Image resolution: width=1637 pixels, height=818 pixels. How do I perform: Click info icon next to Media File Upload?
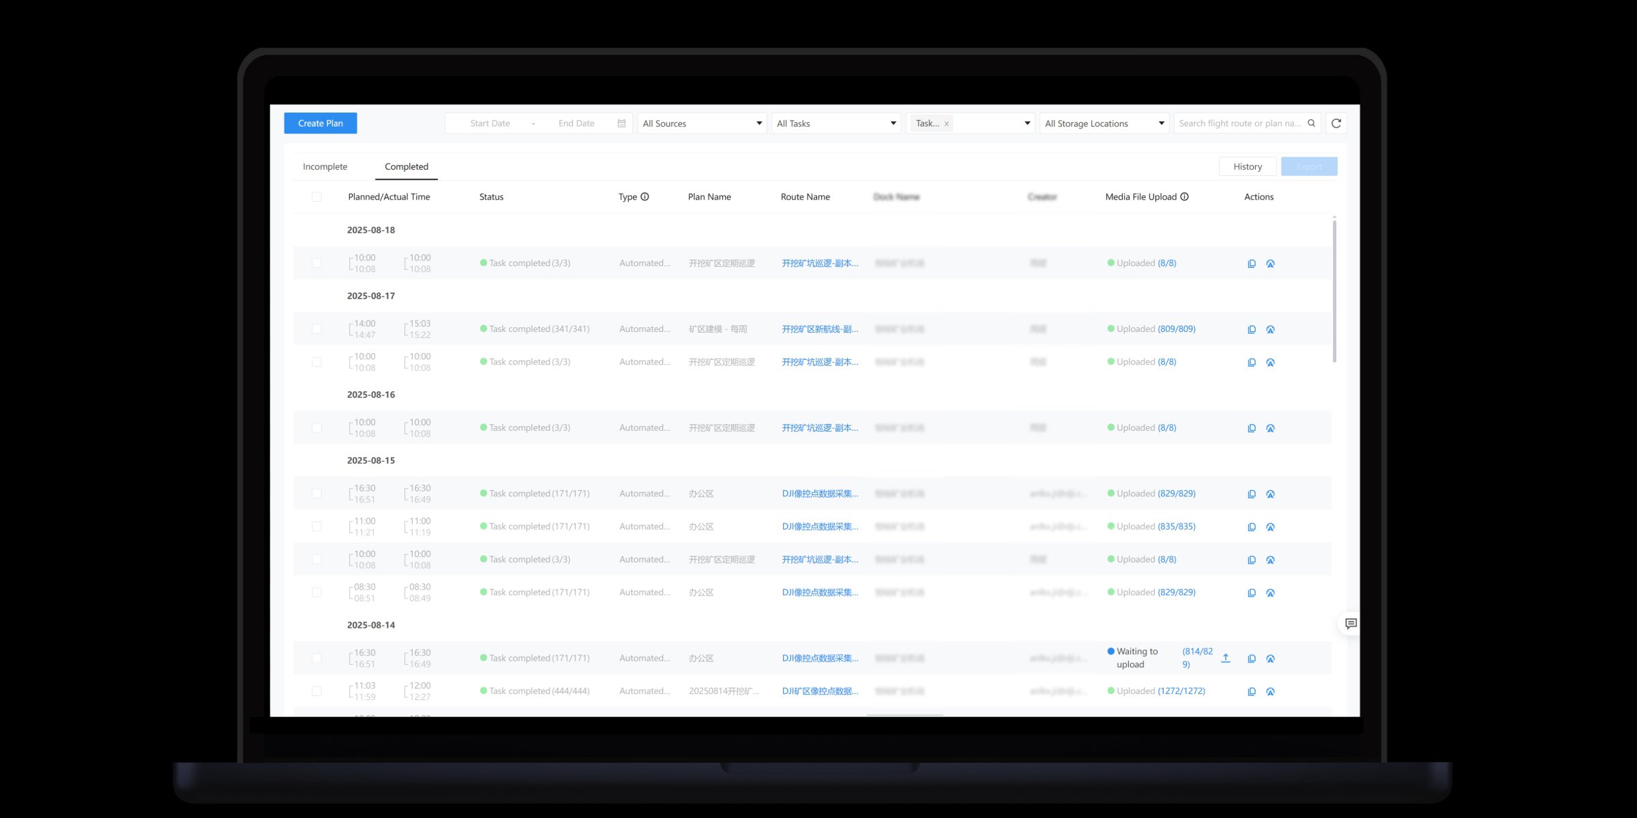(1185, 197)
